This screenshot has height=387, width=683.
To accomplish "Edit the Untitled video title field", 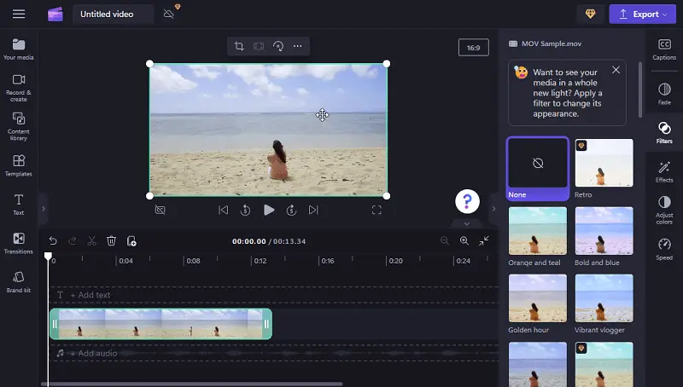I will [114, 14].
